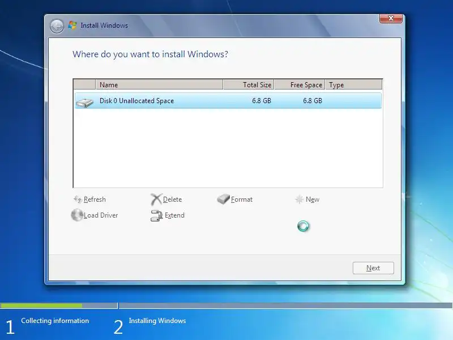Click the Disk 0 hard drive icon
453x340 pixels.
(x=84, y=102)
